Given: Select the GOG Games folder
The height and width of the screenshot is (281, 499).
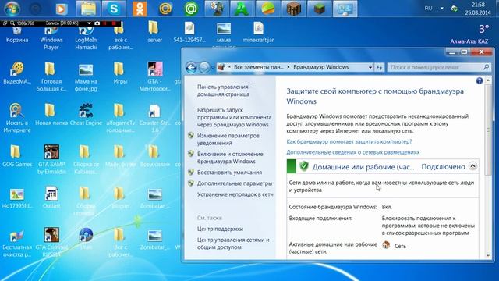Looking at the screenshot, I should point(17,156).
